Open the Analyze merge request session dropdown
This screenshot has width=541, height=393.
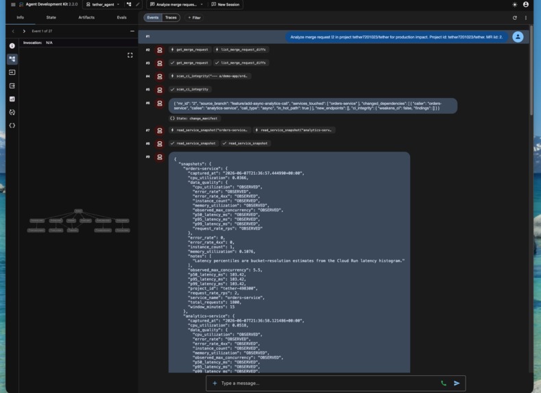coord(176,5)
